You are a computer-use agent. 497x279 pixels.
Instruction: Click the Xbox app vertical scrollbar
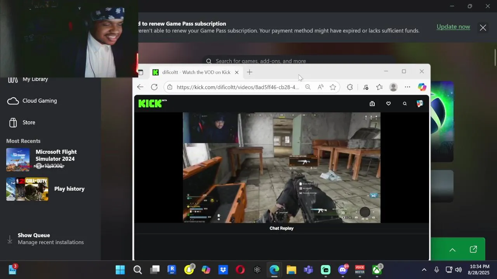[x=495, y=58]
